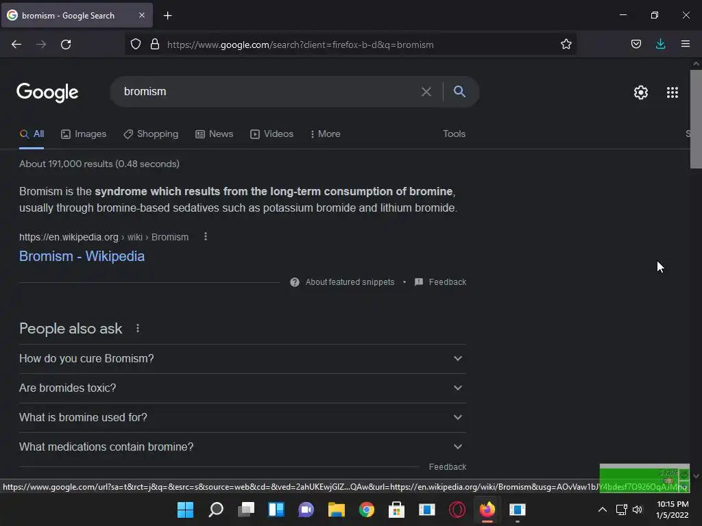The image size is (702, 526).
Task: Expand 'What is bromine used for?'
Action: point(243,417)
